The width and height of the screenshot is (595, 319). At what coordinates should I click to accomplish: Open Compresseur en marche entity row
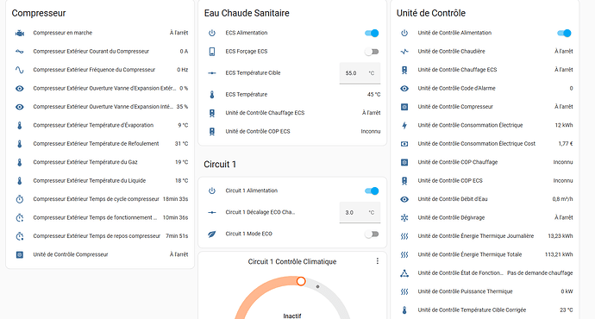coord(101,33)
